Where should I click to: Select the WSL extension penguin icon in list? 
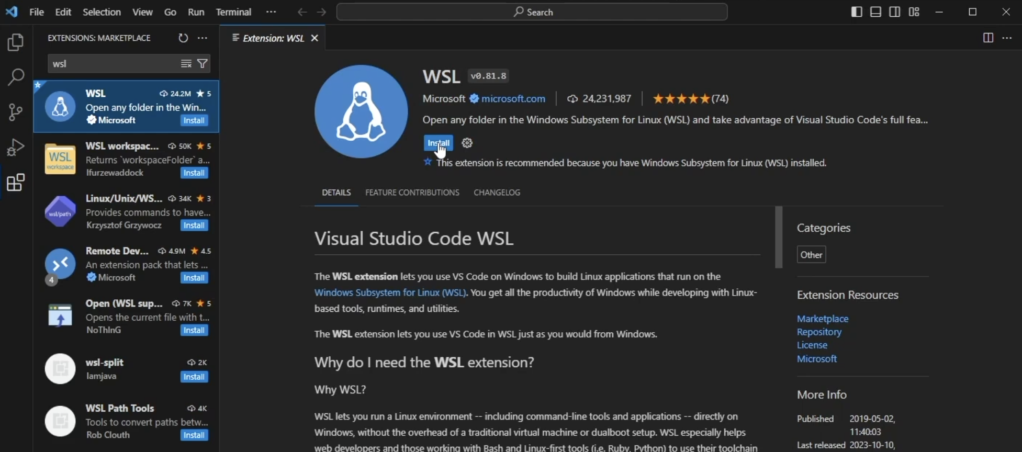60,106
